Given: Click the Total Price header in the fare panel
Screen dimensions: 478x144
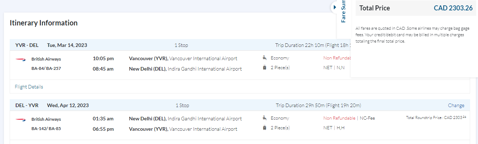Looking at the screenshot, I should tap(375, 8).
